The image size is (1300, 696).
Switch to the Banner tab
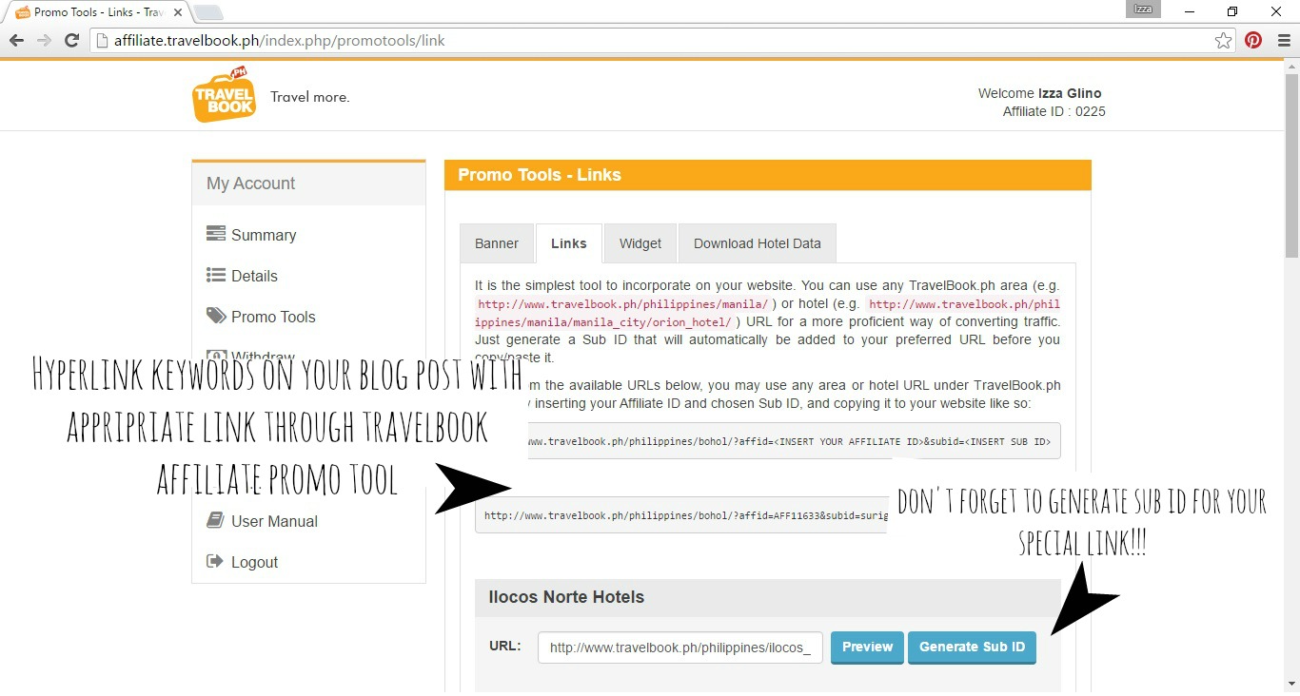coord(497,243)
